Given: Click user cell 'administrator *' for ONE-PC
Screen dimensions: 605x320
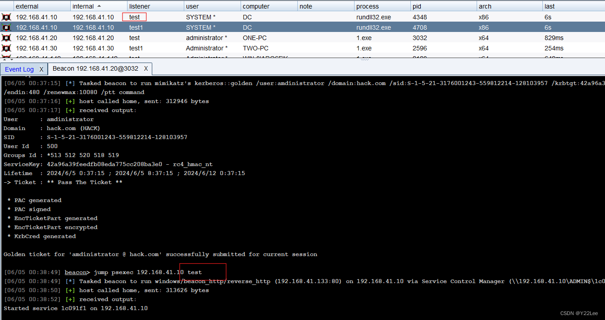Looking at the screenshot, I should (206, 38).
